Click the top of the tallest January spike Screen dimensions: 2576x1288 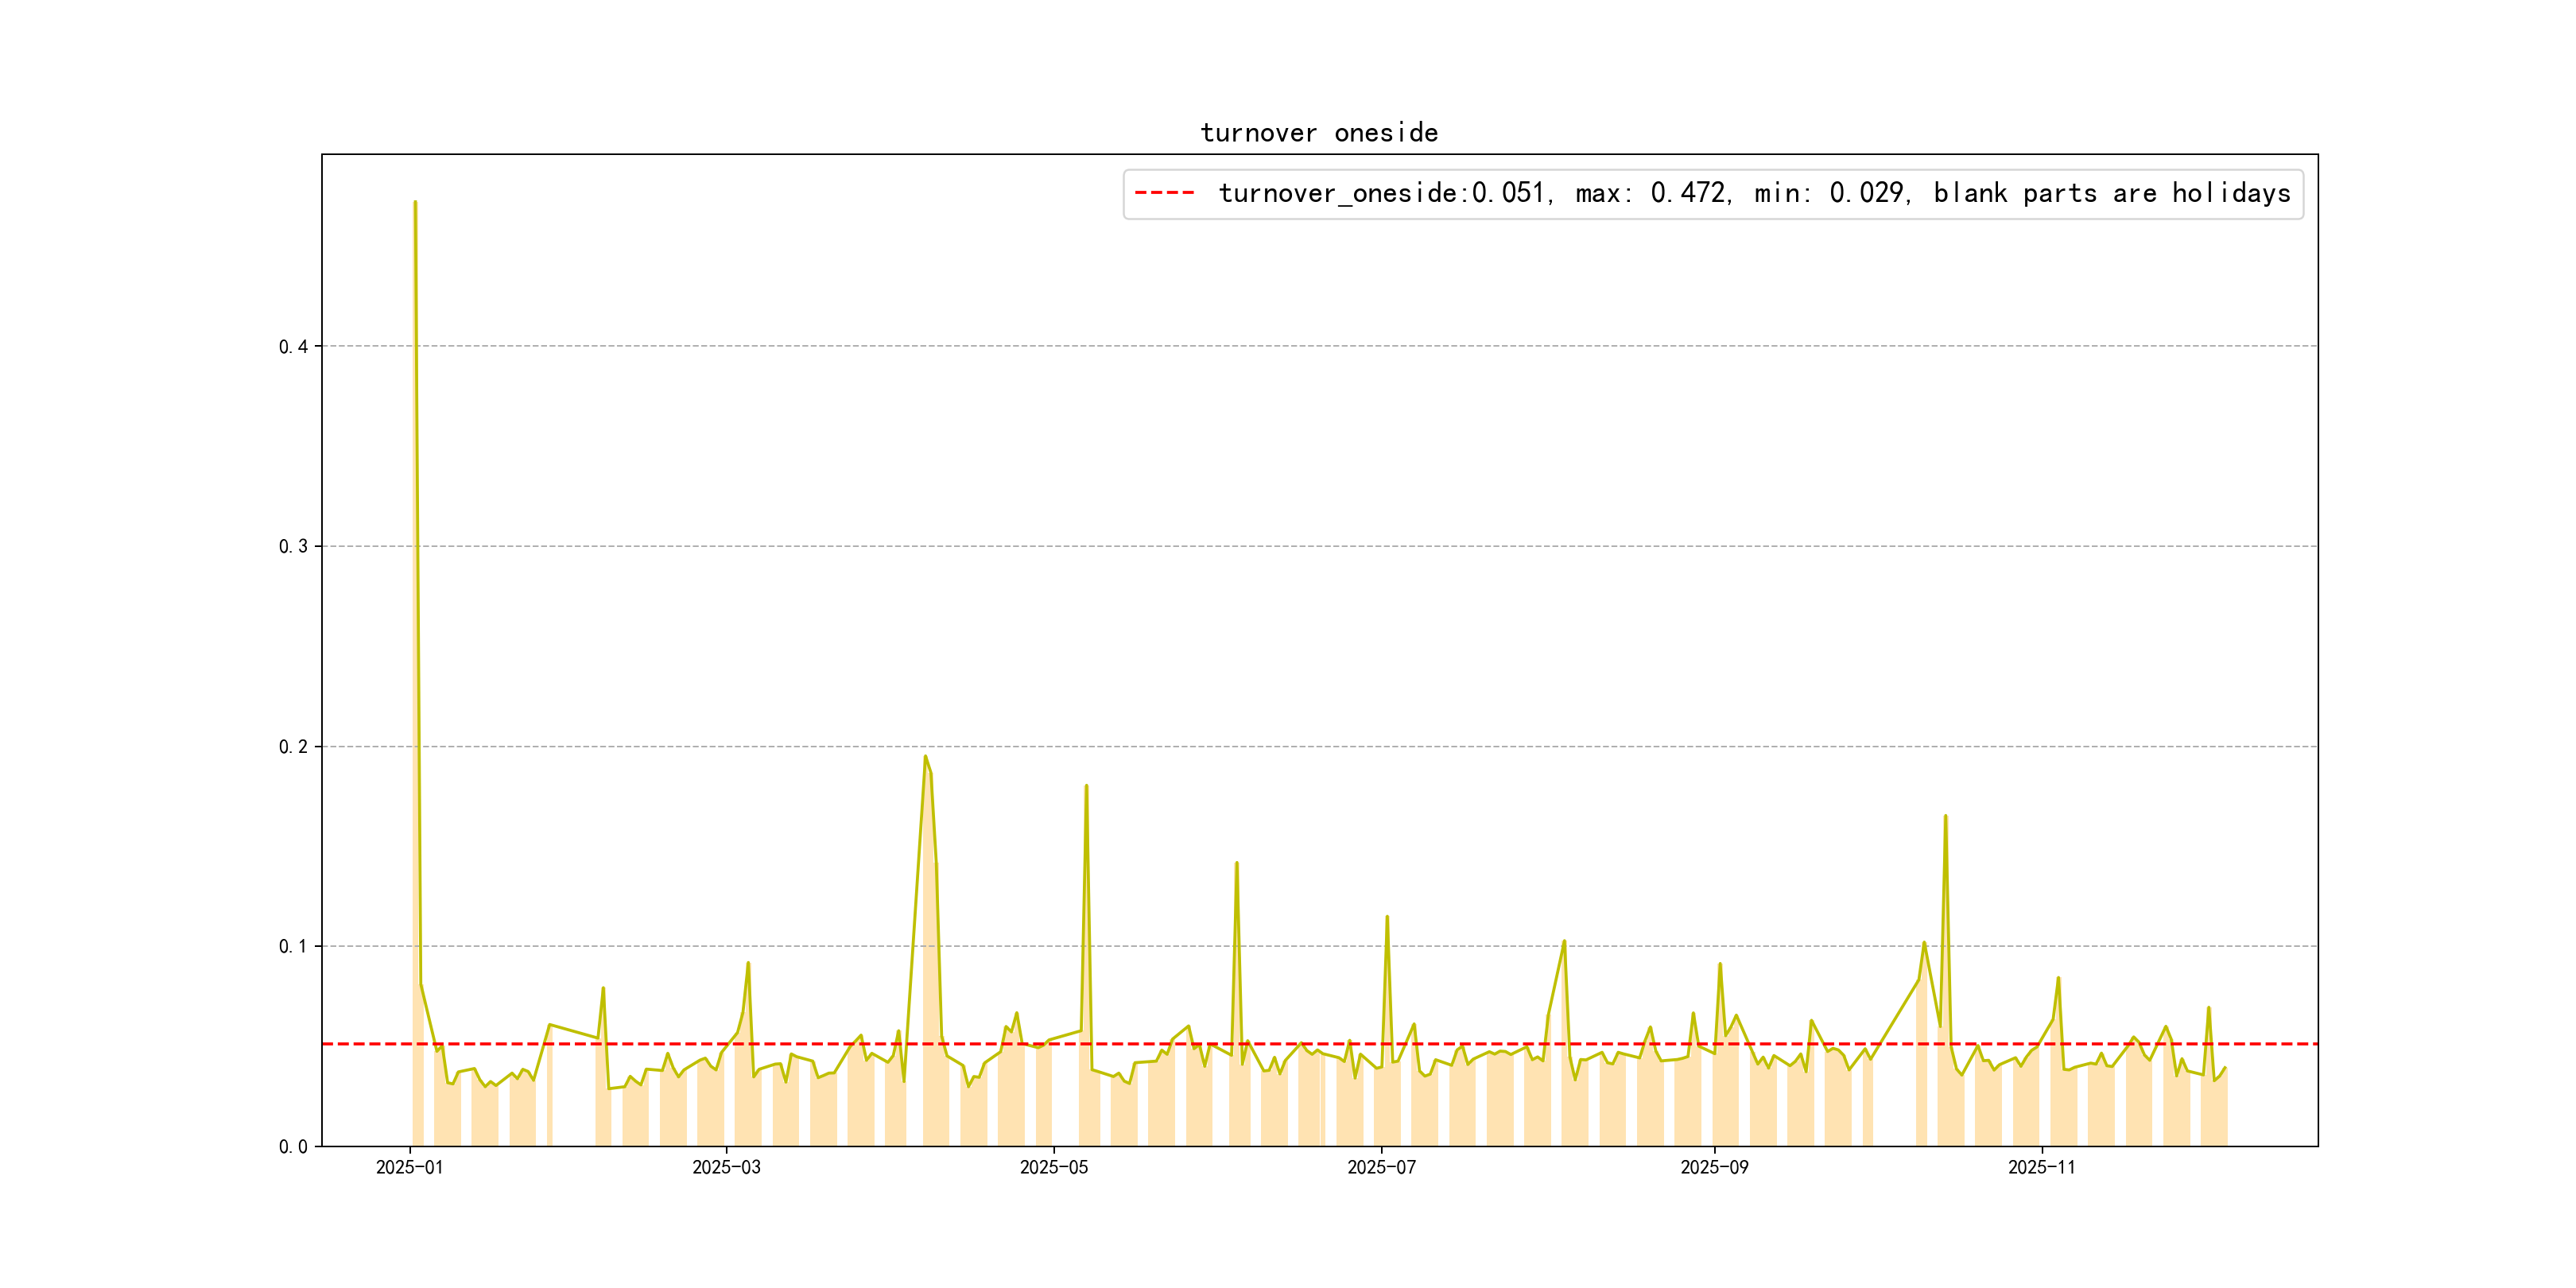click(415, 203)
